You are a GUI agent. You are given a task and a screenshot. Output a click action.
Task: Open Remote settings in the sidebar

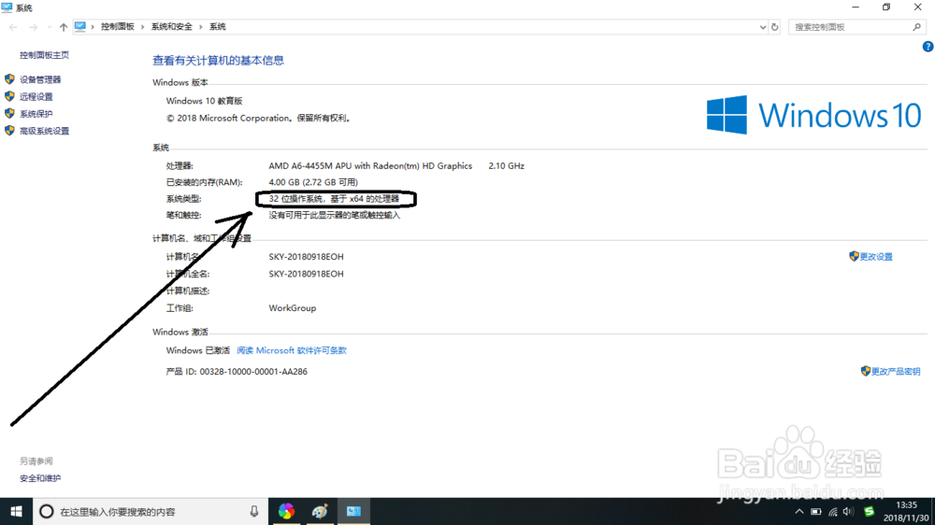coord(36,96)
